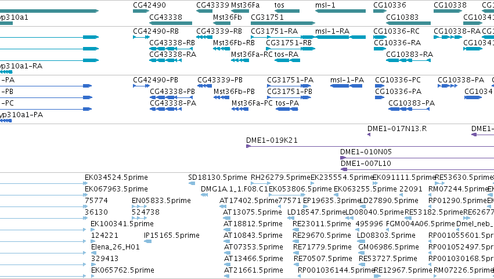Select the CG43338-RB transcript label
The width and height of the screenshot is (494, 279).
coord(172,43)
